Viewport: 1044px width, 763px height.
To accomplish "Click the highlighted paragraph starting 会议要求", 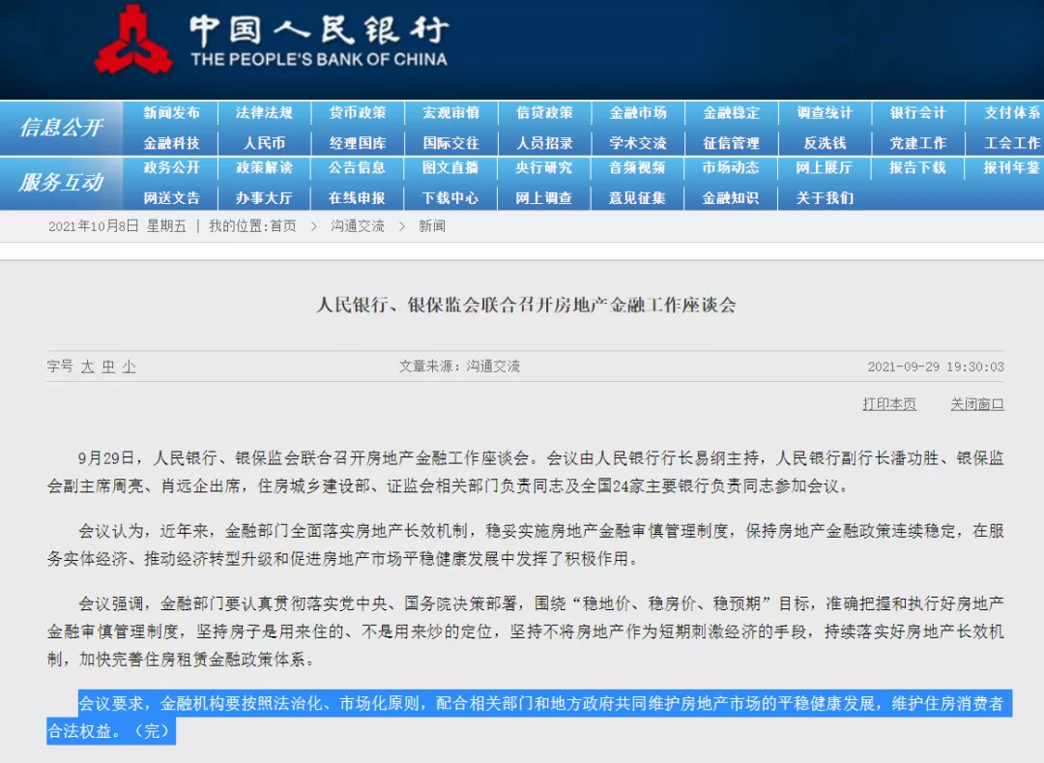I will 530,717.
